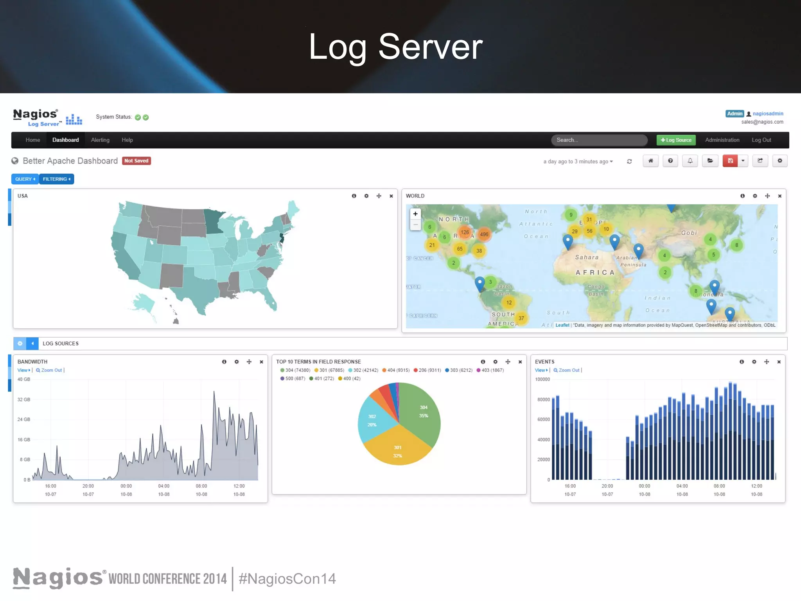Open dashboard settings gear icon
The image size is (801, 601).
coord(780,161)
